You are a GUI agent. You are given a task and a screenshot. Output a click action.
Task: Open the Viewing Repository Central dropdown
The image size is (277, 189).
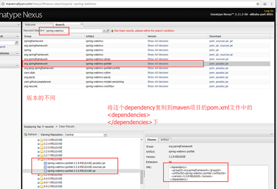105,134
